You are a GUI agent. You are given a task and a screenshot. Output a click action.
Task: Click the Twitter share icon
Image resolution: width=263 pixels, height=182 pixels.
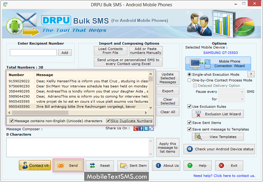[x=146, y=128]
